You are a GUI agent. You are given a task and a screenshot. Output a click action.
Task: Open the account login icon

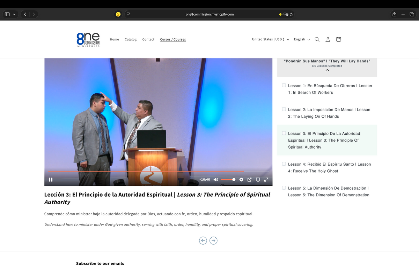point(328,39)
